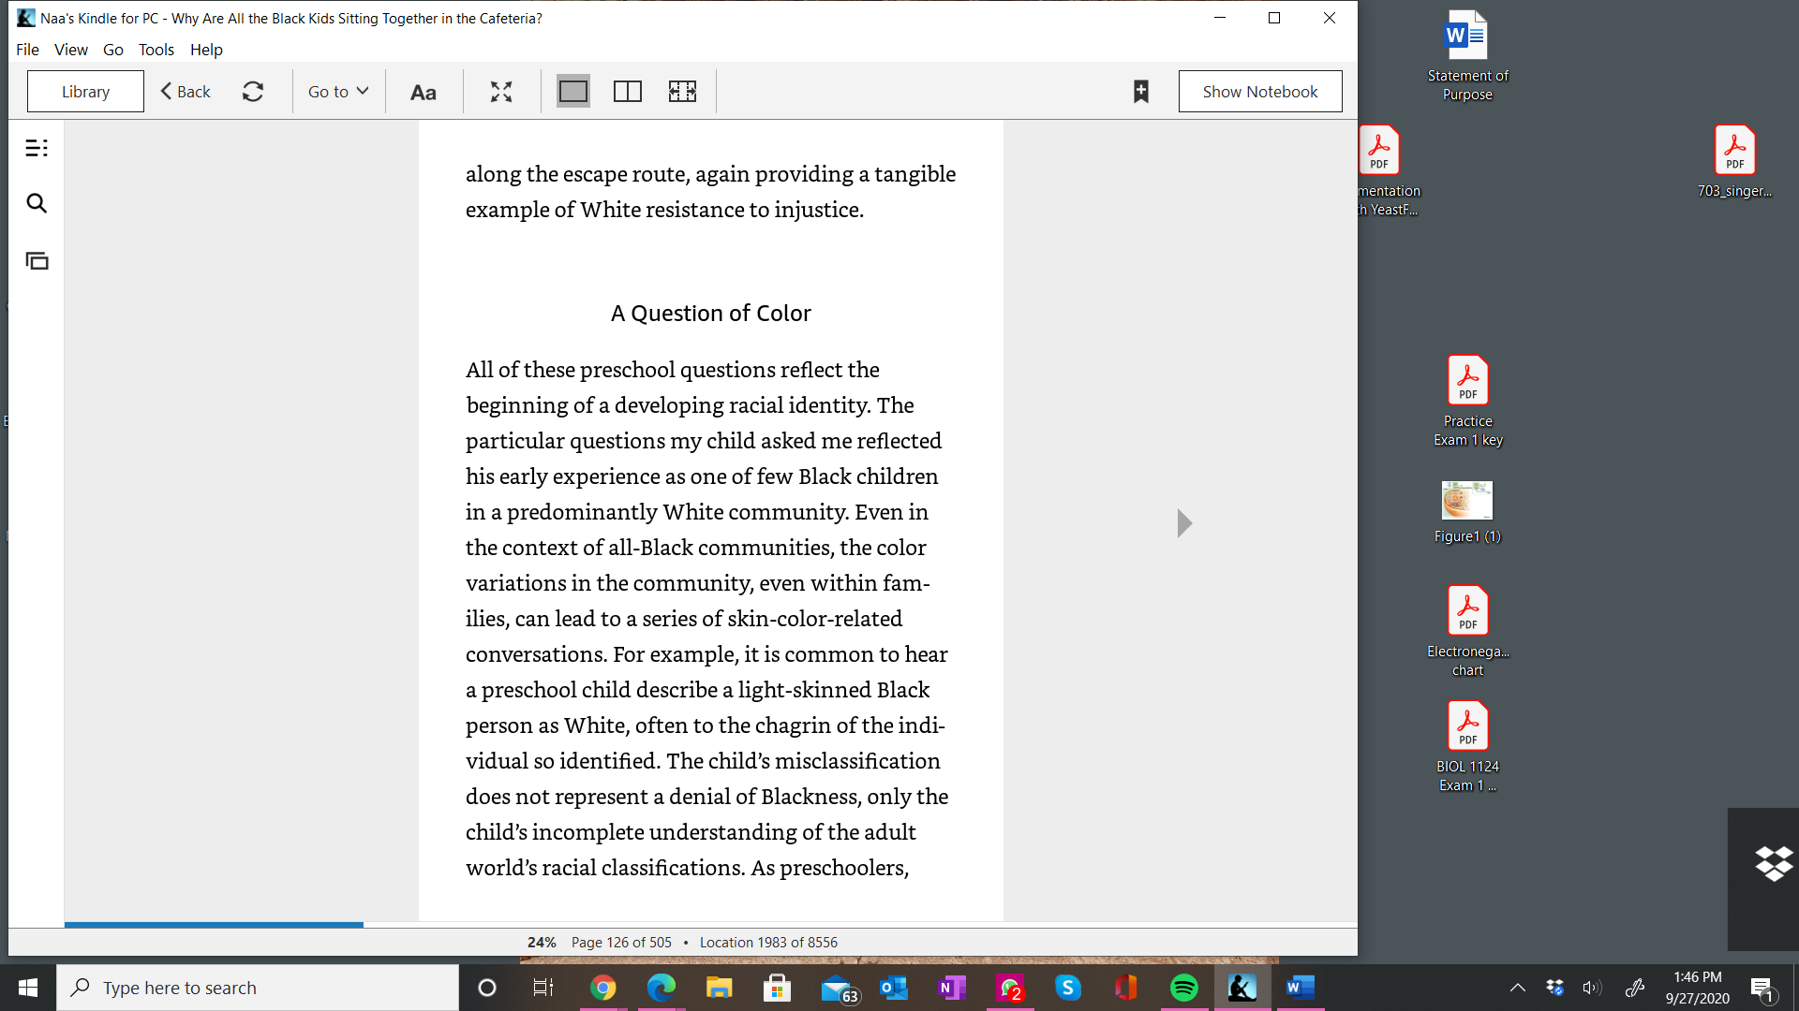1799x1011 pixels.
Task: Open the Go menu
Action: click(x=113, y=50)
